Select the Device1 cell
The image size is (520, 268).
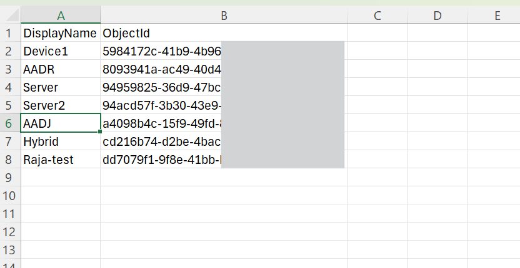[x=61, y=51]
